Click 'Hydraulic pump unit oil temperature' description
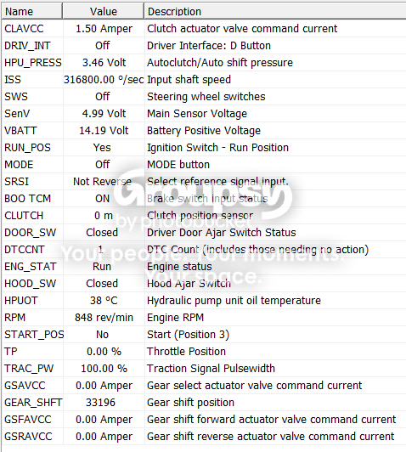This screenshot has width=406, height=452. click(234, 301)
